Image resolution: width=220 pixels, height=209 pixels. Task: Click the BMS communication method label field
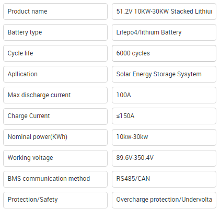point(55,179)
